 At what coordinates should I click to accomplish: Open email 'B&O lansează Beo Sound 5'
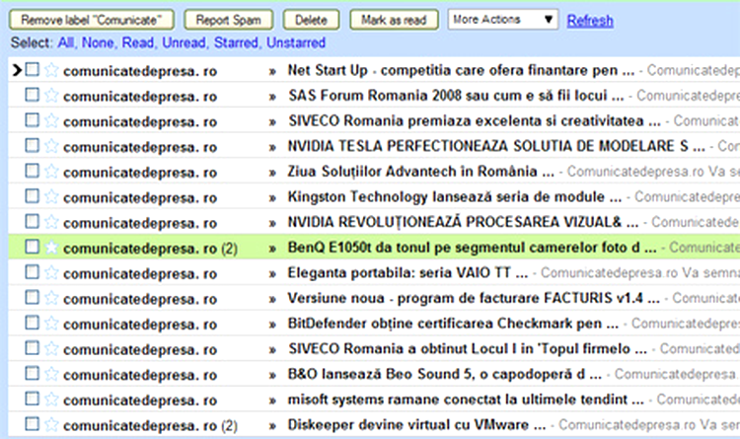[x=445, y=374]
